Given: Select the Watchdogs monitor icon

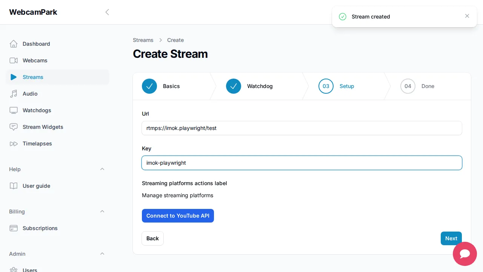Looking at the screenshot, I should pos(14,110).
